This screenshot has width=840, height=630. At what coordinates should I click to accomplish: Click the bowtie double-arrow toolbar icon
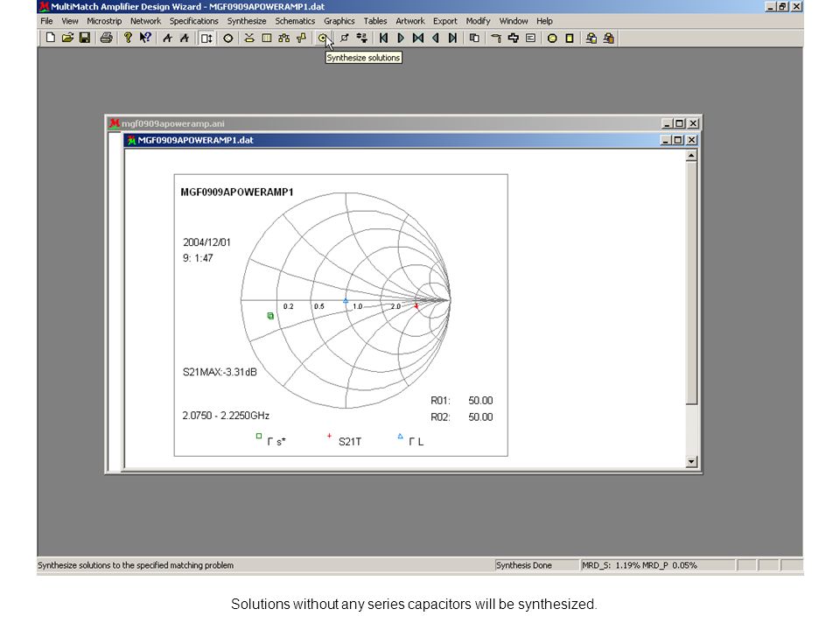[x=418, y=38]
